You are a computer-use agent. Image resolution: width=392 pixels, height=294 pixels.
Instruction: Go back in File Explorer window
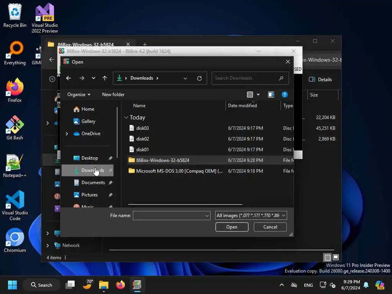click(x=52, y=60)
